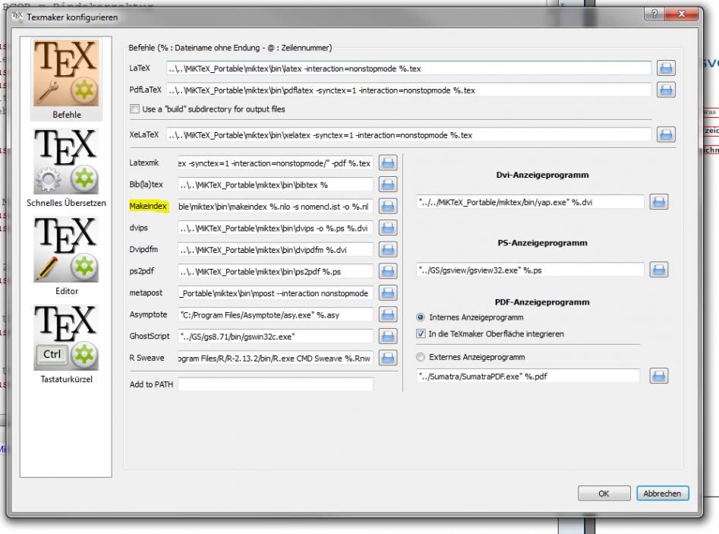Image resolution: width=719 pixels, height=534 pixels.
Task: Browse for the PdfLaTeX command path
Action: tap(666, 90)
